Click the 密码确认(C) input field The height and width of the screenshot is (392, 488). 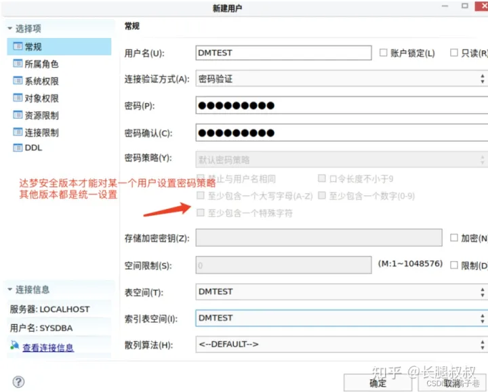(342, 133)
